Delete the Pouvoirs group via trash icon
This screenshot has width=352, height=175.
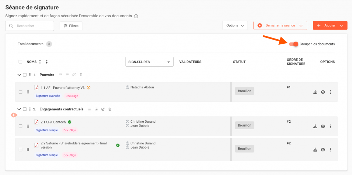[x=81, y=75]
